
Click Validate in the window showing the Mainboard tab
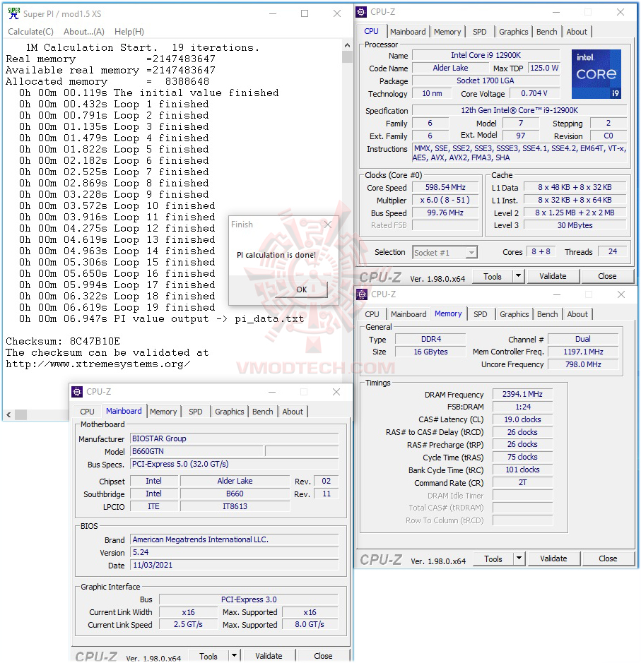269,656
